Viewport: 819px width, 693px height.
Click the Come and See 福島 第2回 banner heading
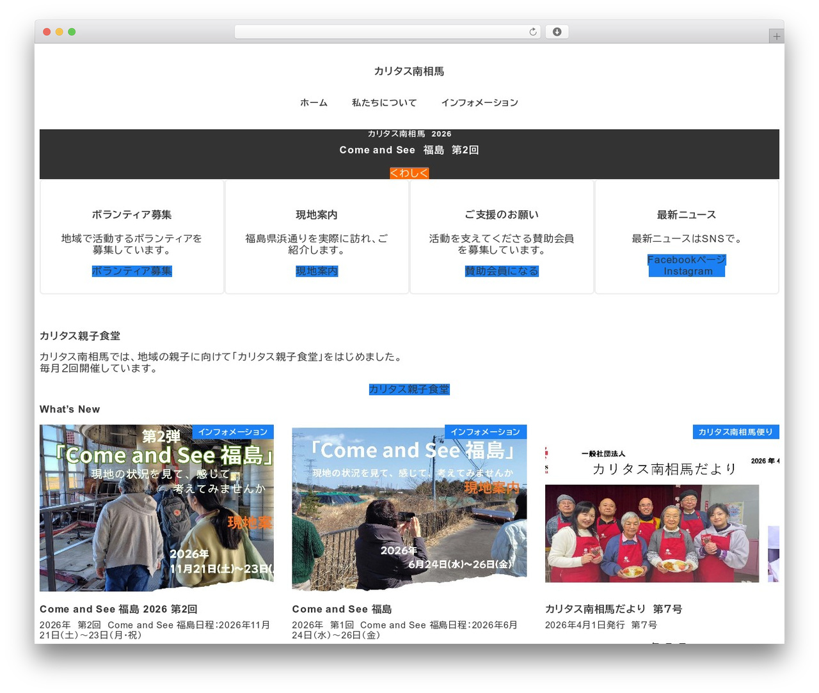point(409,150)
